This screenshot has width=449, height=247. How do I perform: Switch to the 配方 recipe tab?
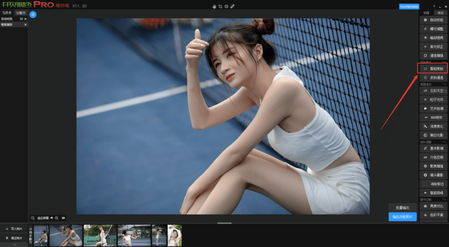pyautogui.click(x=20, y=13)
